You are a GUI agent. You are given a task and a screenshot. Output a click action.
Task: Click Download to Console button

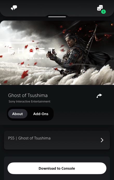[x=57, y=168]
